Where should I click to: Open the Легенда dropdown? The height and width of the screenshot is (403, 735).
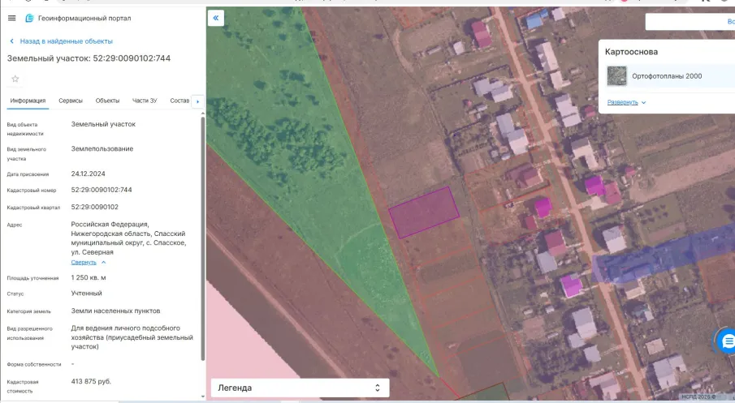[300, 388]
